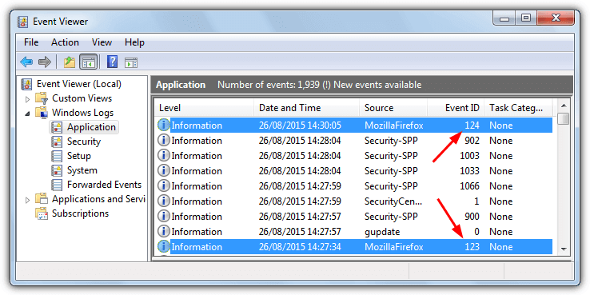Click the Applications and Services folder icon

point(42,199)
